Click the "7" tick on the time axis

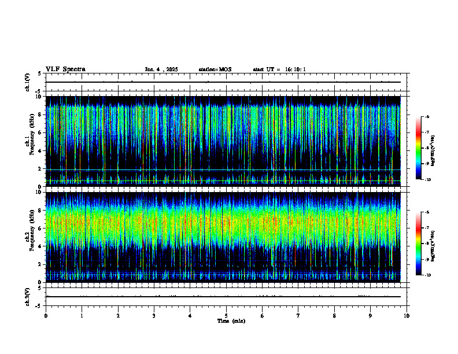click(298, 316)
